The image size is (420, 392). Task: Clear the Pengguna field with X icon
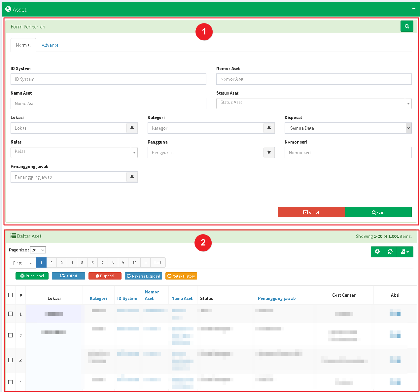click(x=269, y=152)
